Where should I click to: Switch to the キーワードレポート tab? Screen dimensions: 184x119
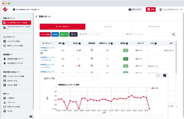click(63, 27)
